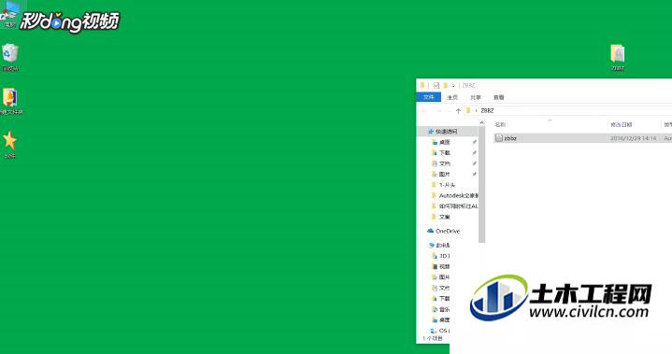Screen dimensions: 672x354
Task: Open pinned 下载 under quick access
Action: (x=445, y=153)
